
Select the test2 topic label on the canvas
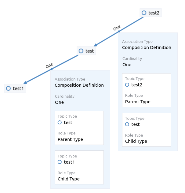tap(154, 13)
